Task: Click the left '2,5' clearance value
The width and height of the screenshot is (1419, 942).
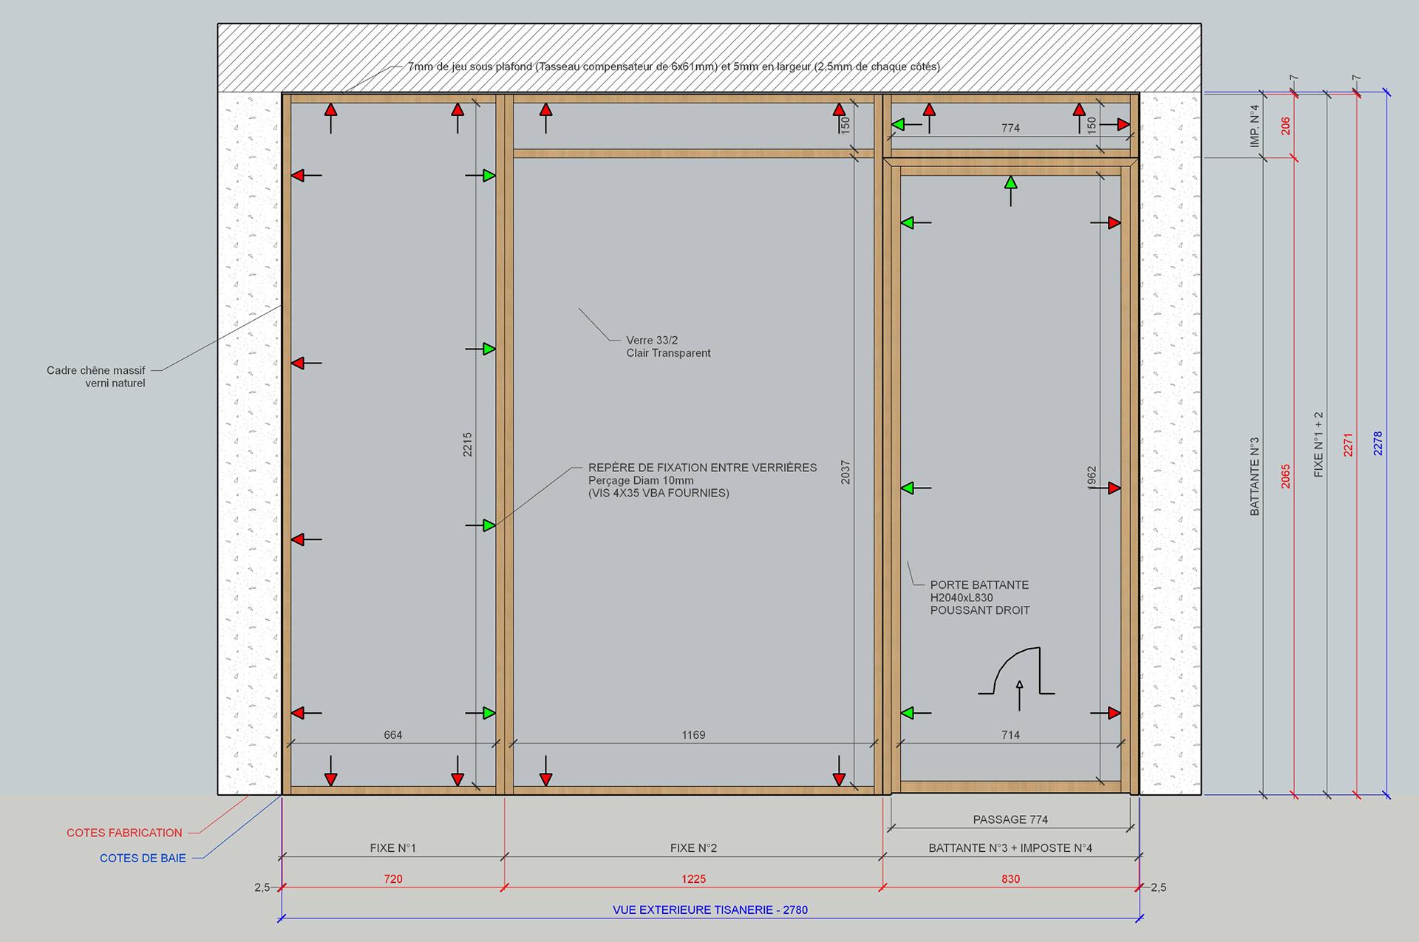Action: [x=262, y=887]
